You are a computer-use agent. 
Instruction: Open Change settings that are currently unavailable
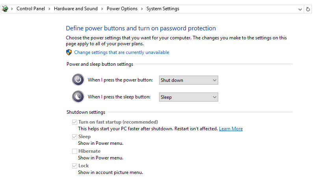121,52
